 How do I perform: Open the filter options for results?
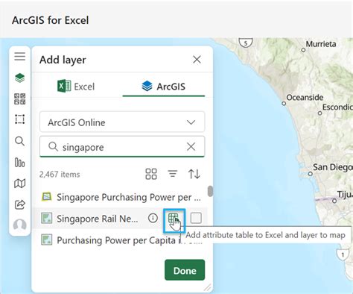pyautogui.click(x=173, y=174)
